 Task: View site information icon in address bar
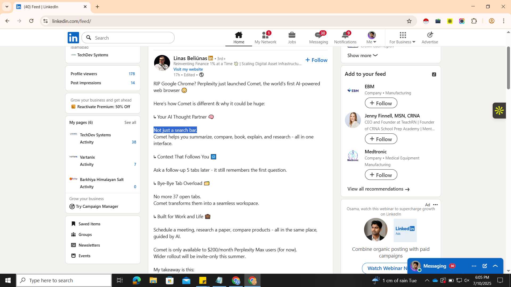click(x=46, y=21)
